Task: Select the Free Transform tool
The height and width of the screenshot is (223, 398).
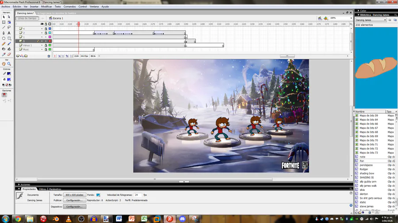Action: [x=4, y=22]
